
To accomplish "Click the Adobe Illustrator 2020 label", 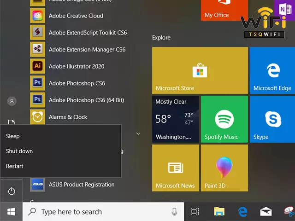I will (77, 66).
